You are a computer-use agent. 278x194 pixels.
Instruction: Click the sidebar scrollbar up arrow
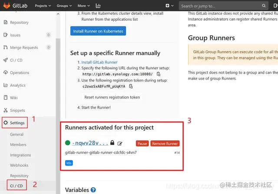coord(58,14)
